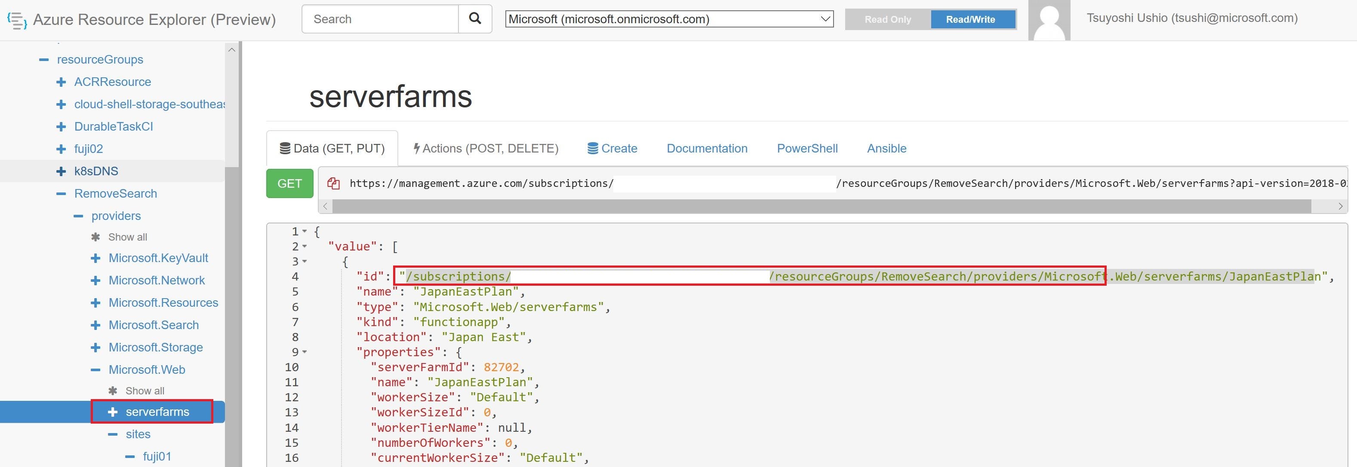
Task: Select Show all under Microsoft.Web
Action: click(x=145, y=391)
